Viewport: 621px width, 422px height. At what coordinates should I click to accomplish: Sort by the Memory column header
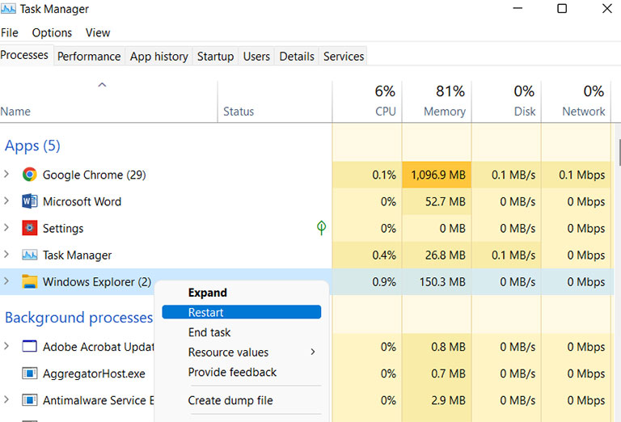tap(437, 102)
